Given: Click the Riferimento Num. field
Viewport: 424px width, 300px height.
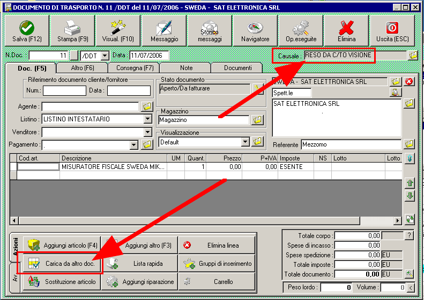Looking at the screenshot, I should (x=64, y=91).
